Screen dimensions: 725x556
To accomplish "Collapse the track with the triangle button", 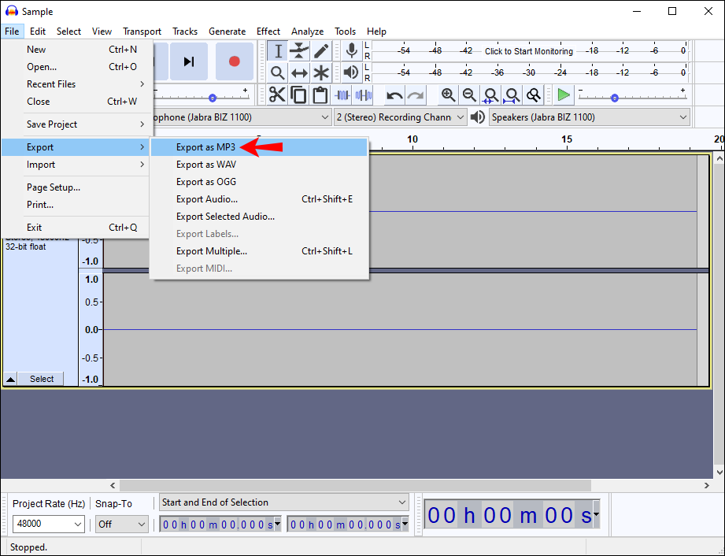I will point(10,379).
